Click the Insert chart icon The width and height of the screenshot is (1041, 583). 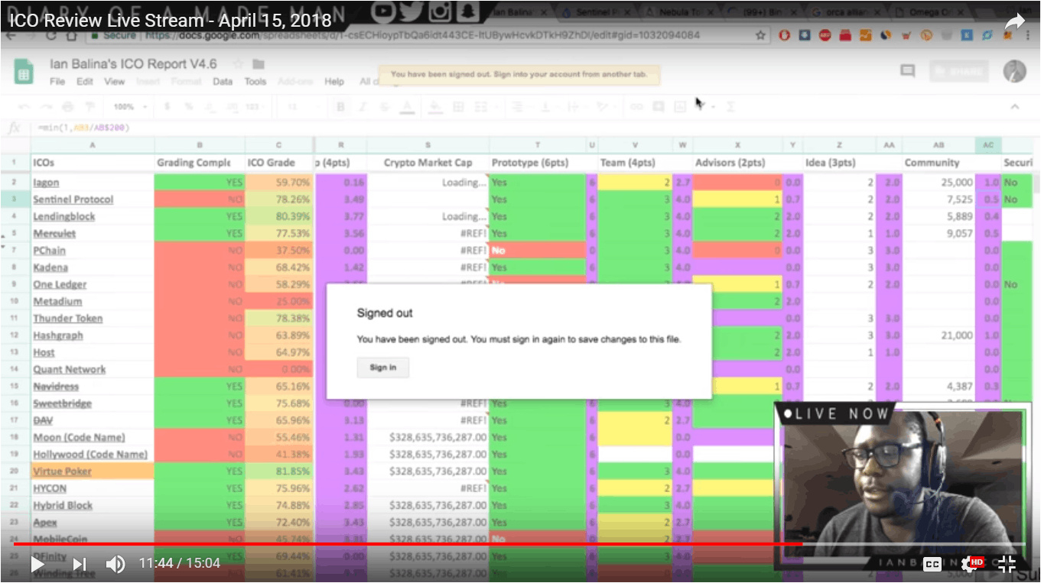(679, 107)
